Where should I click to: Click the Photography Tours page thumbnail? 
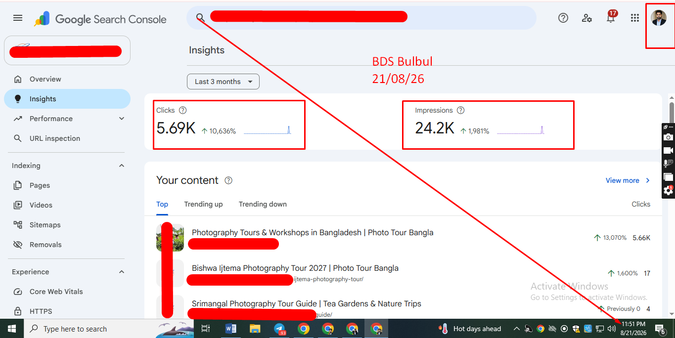170,238
